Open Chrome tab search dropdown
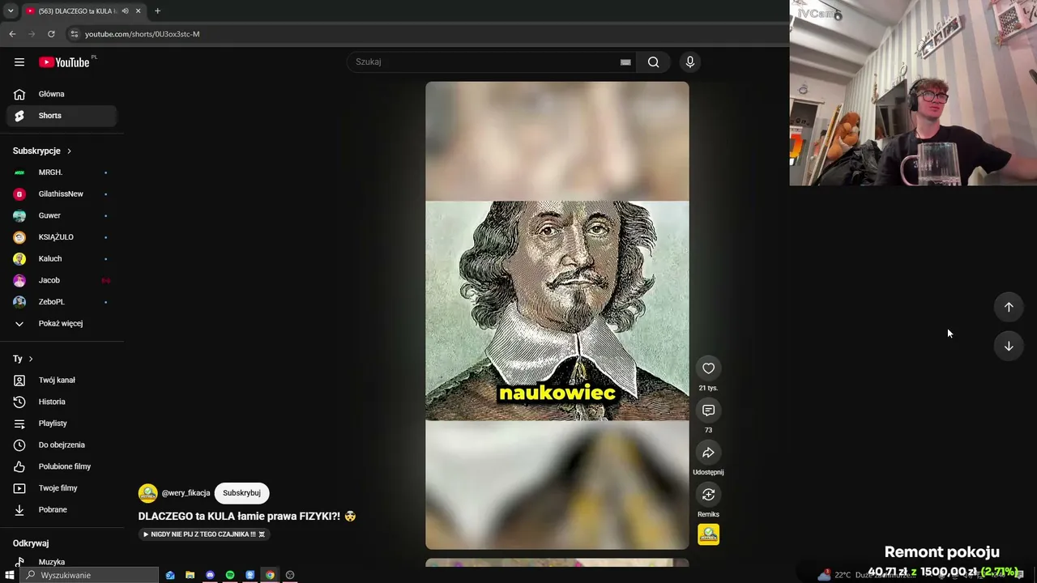The image size is (1037, 583). (x=11, y=11)
